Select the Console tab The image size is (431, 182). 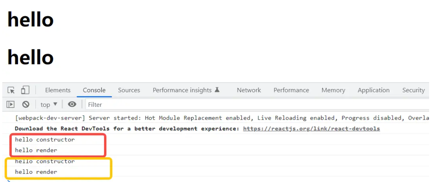tap(94, 90)
